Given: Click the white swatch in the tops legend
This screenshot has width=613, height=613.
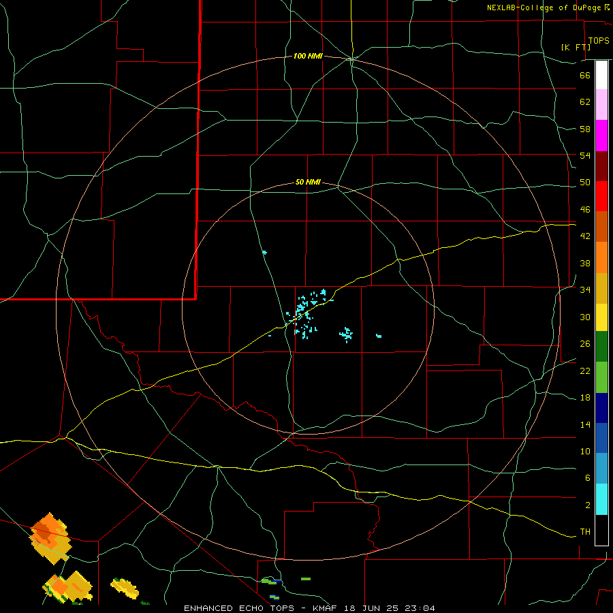Looking at the screenshot, I should [601, 75].
